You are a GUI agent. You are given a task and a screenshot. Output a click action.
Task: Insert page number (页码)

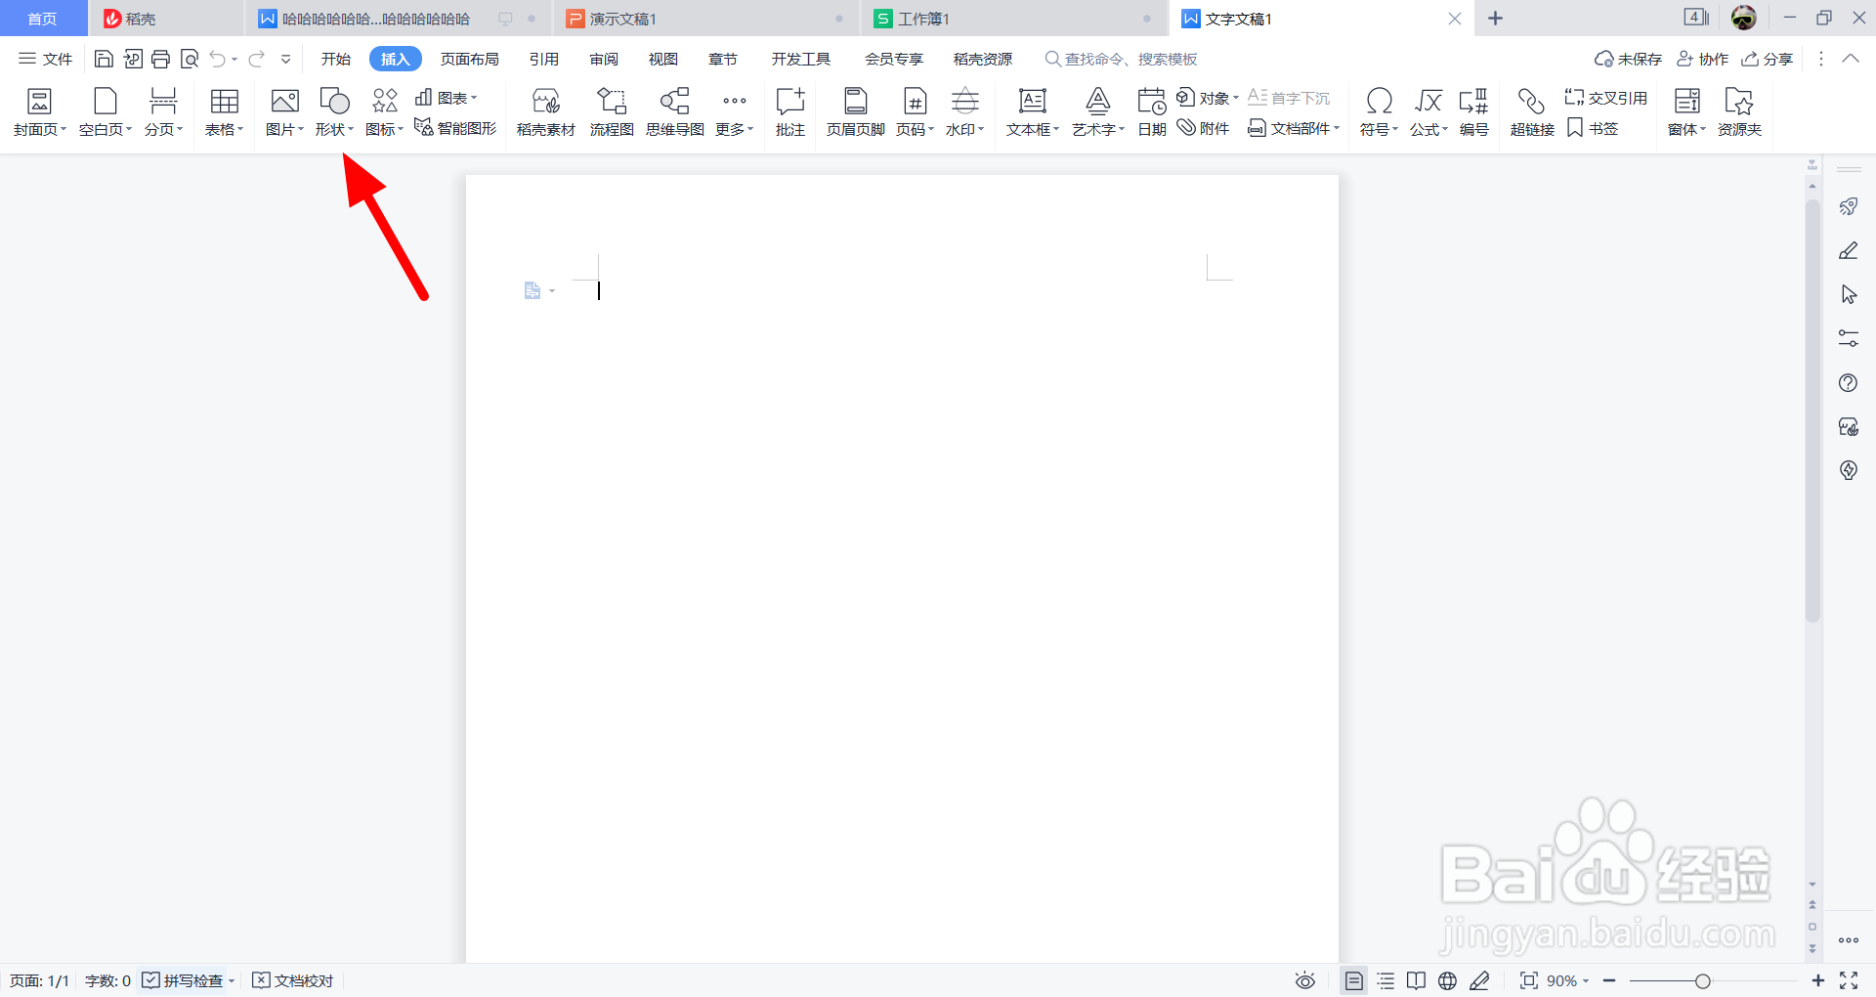(x=915, y=112)
